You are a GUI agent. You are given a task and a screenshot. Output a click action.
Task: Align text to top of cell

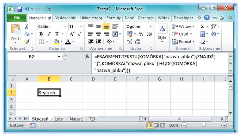[x=90, y=26]
